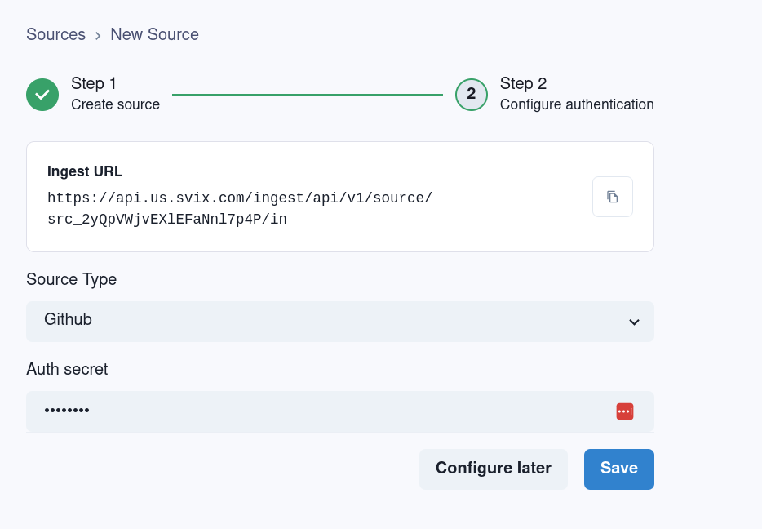Focus the Auth secret password field
The image size is (762, 529).
(x=310, y=411)
